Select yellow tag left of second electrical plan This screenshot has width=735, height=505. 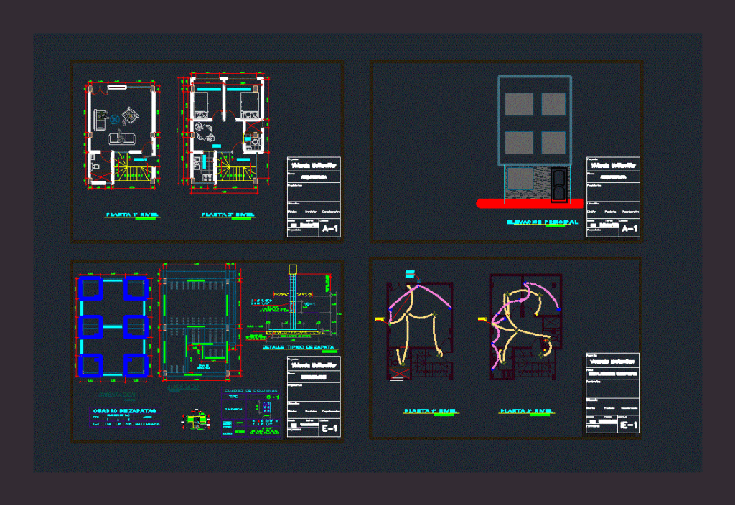(482, 319)
